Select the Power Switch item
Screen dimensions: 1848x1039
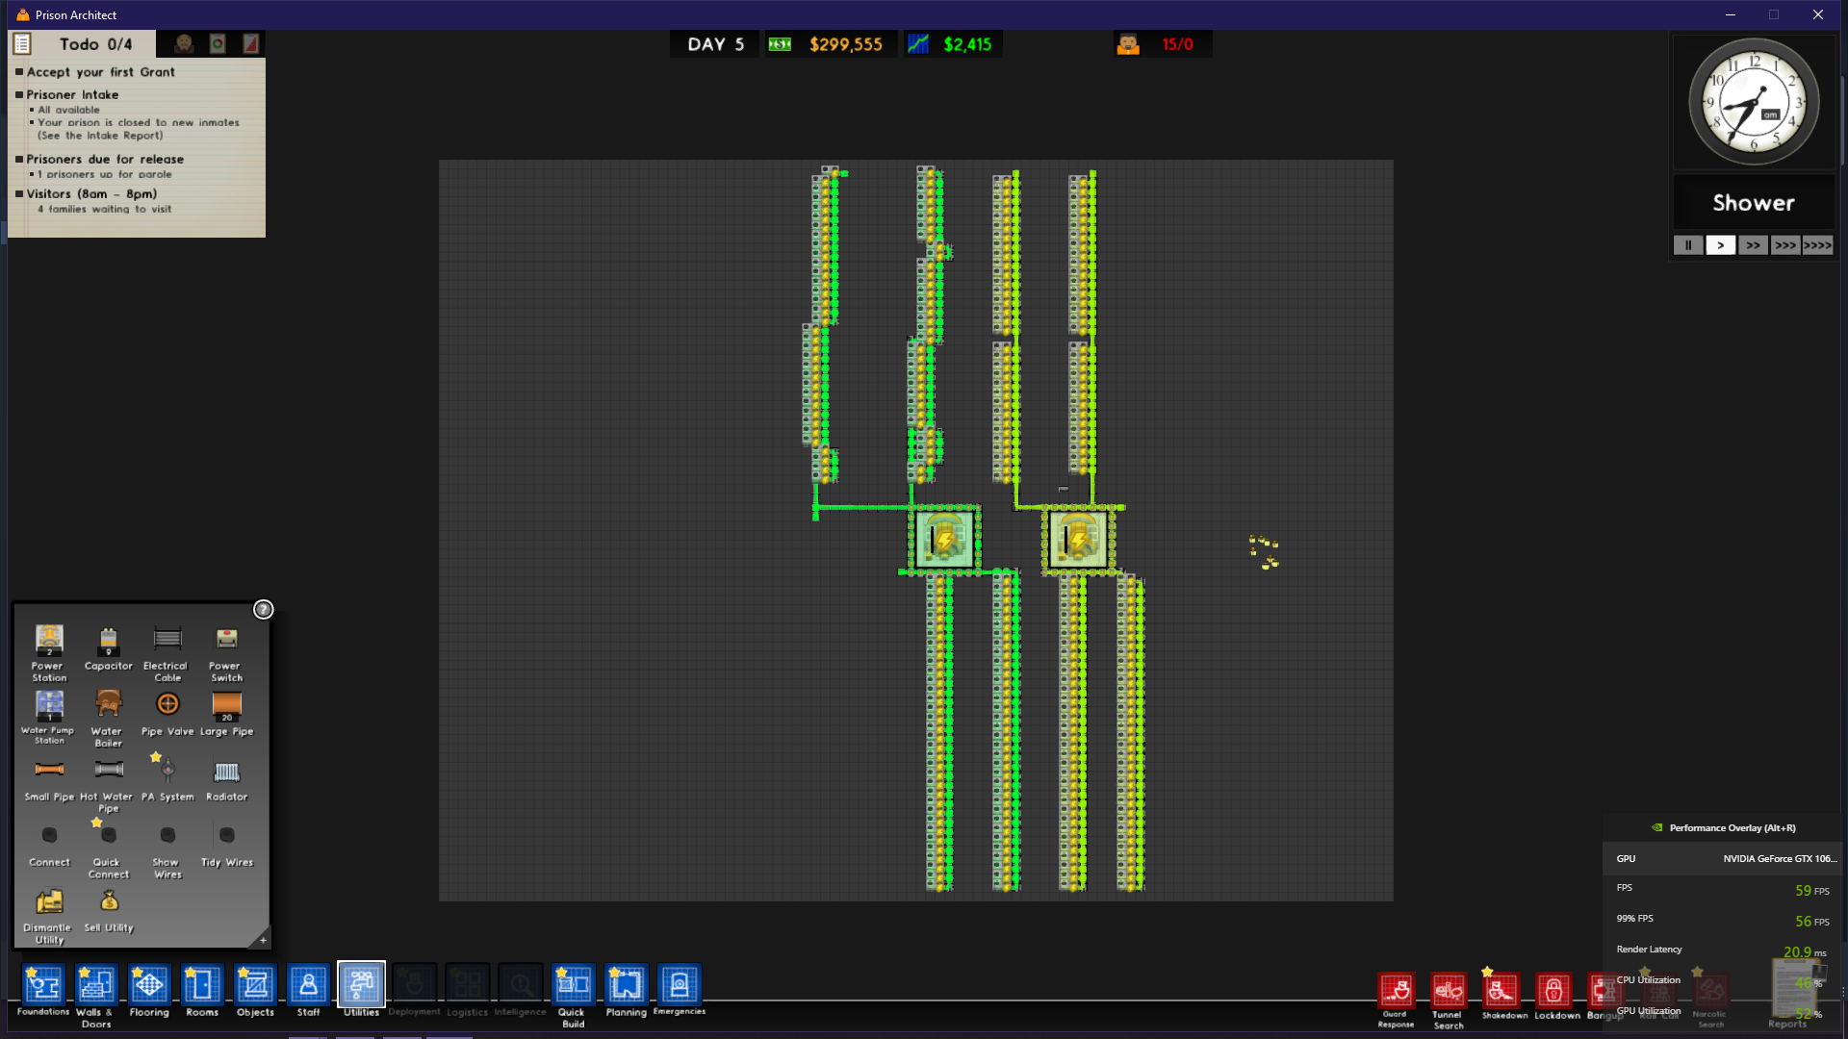click(x=226, y=652)
